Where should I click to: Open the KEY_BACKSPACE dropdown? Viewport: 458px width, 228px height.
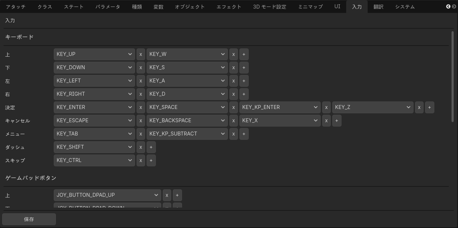tap(187, 120)
